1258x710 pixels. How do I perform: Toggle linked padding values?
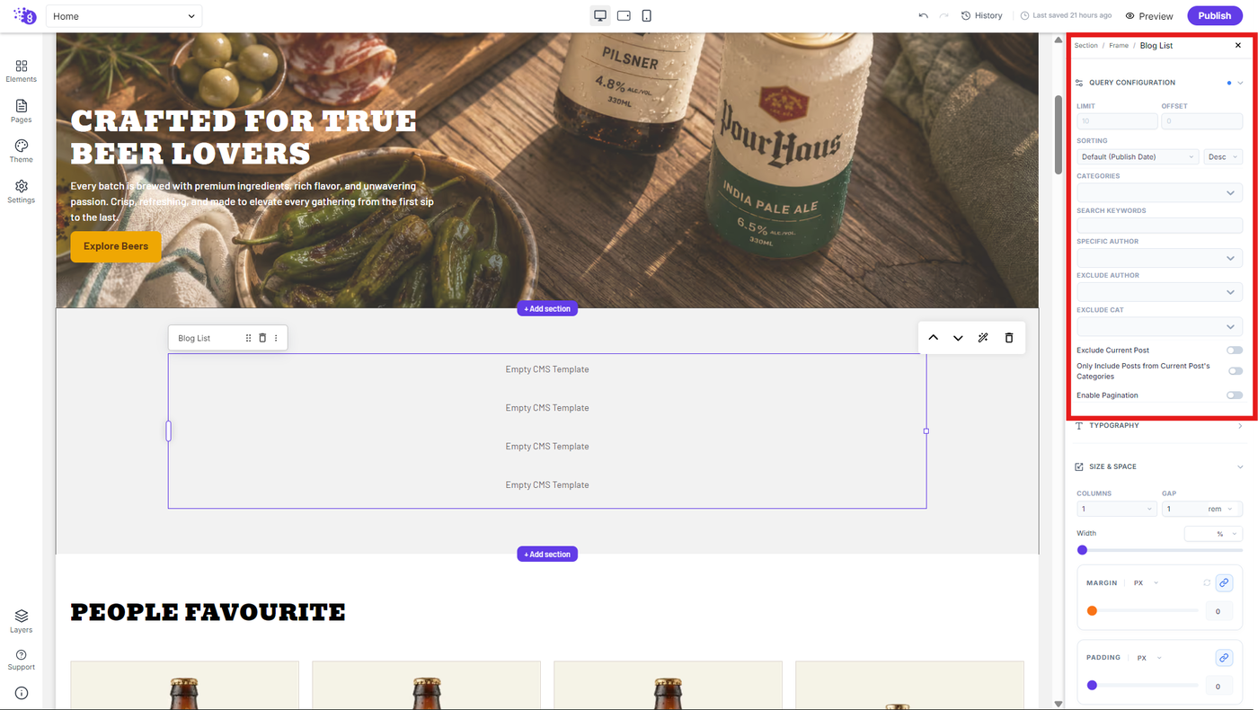point(1224,658)
